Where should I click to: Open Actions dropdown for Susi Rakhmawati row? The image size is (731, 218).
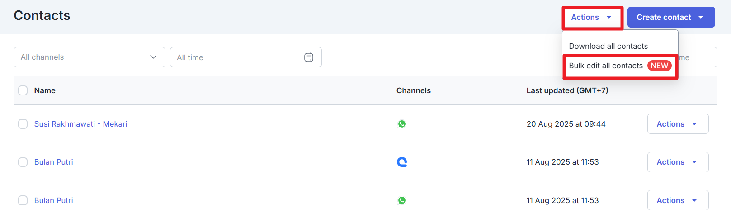tap(677, 124)
